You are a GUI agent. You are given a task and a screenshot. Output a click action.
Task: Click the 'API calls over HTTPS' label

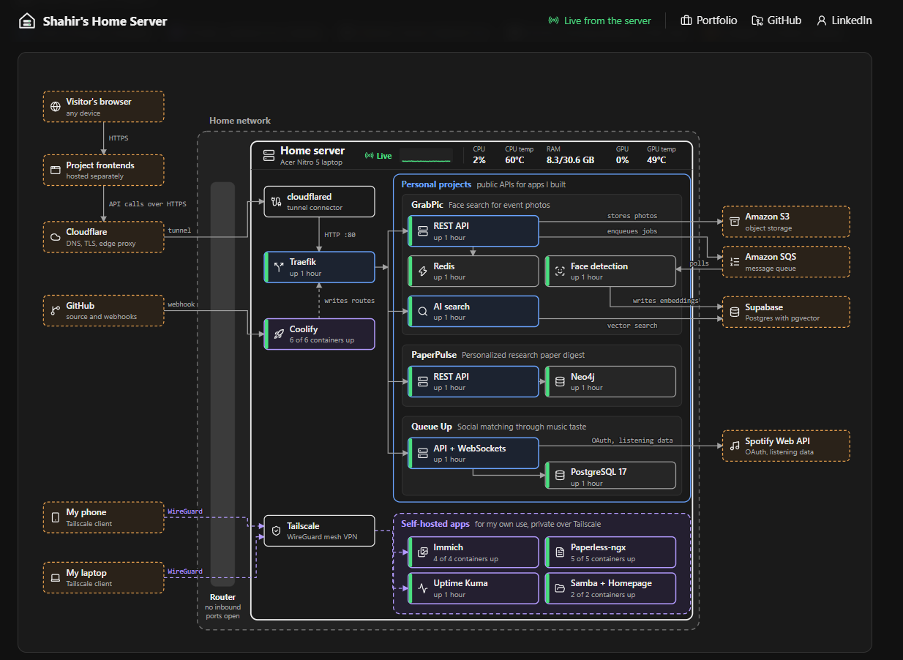point(147,204)
